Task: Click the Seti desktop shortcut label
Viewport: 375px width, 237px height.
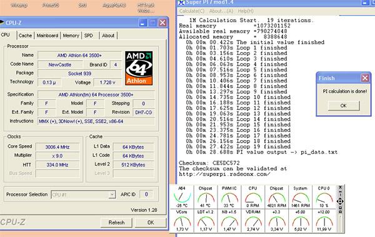Action: click(82, 5)
